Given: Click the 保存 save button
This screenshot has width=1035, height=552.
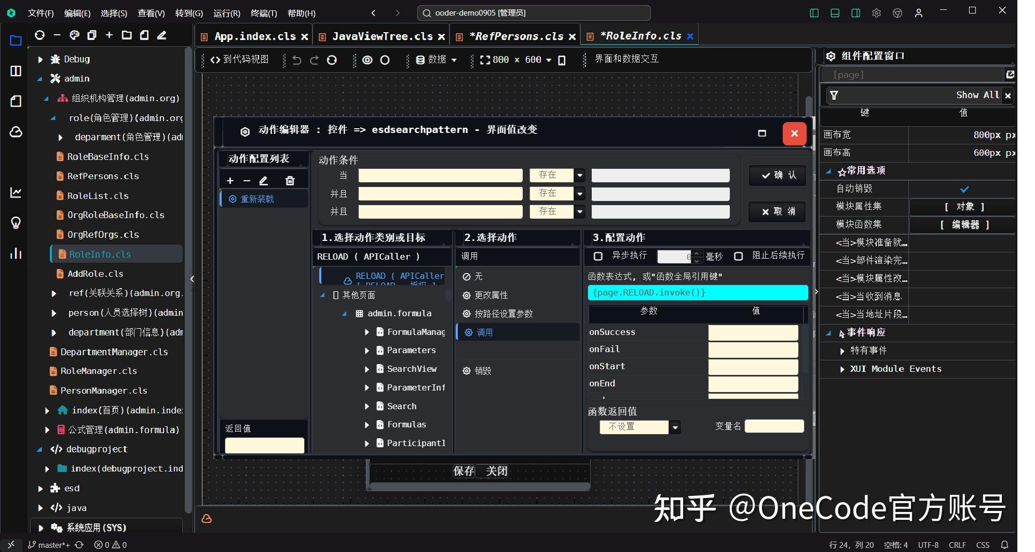Looking at the screenshot, I should coord(464,470).
